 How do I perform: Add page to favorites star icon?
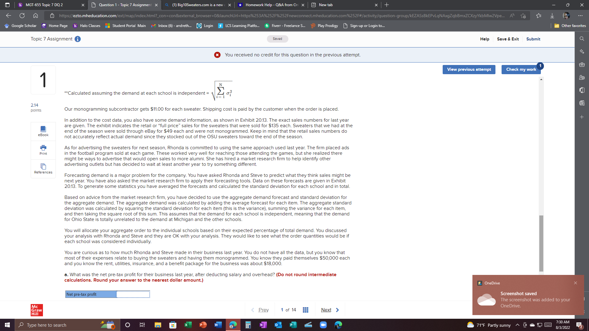tap(523, 16)
